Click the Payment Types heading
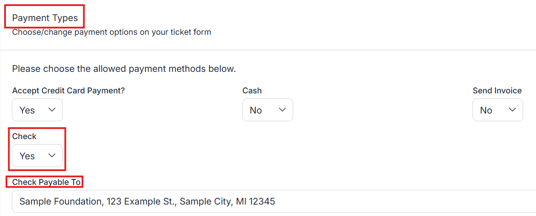 (45, 18)
